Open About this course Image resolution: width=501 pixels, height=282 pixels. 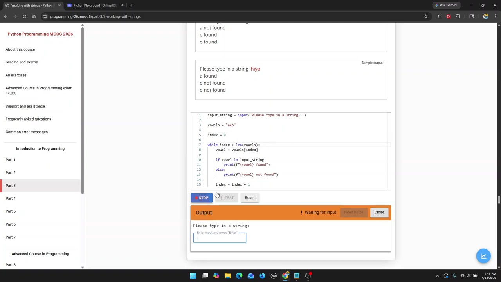tap(20, 49)
